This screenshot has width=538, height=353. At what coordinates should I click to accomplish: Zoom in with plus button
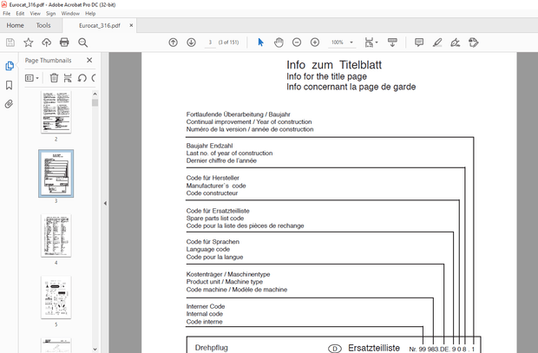pos(315,42)
